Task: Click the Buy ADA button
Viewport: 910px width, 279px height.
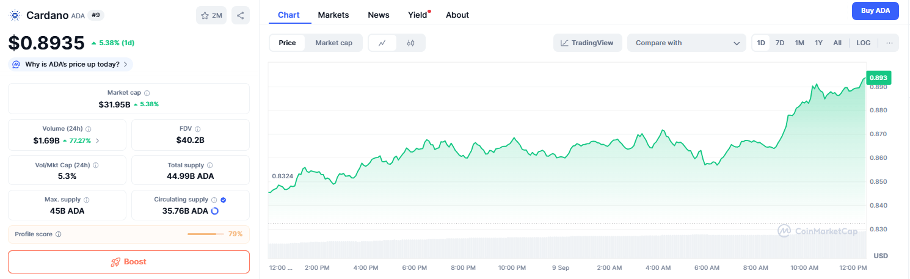Action: tap(875, 10)
